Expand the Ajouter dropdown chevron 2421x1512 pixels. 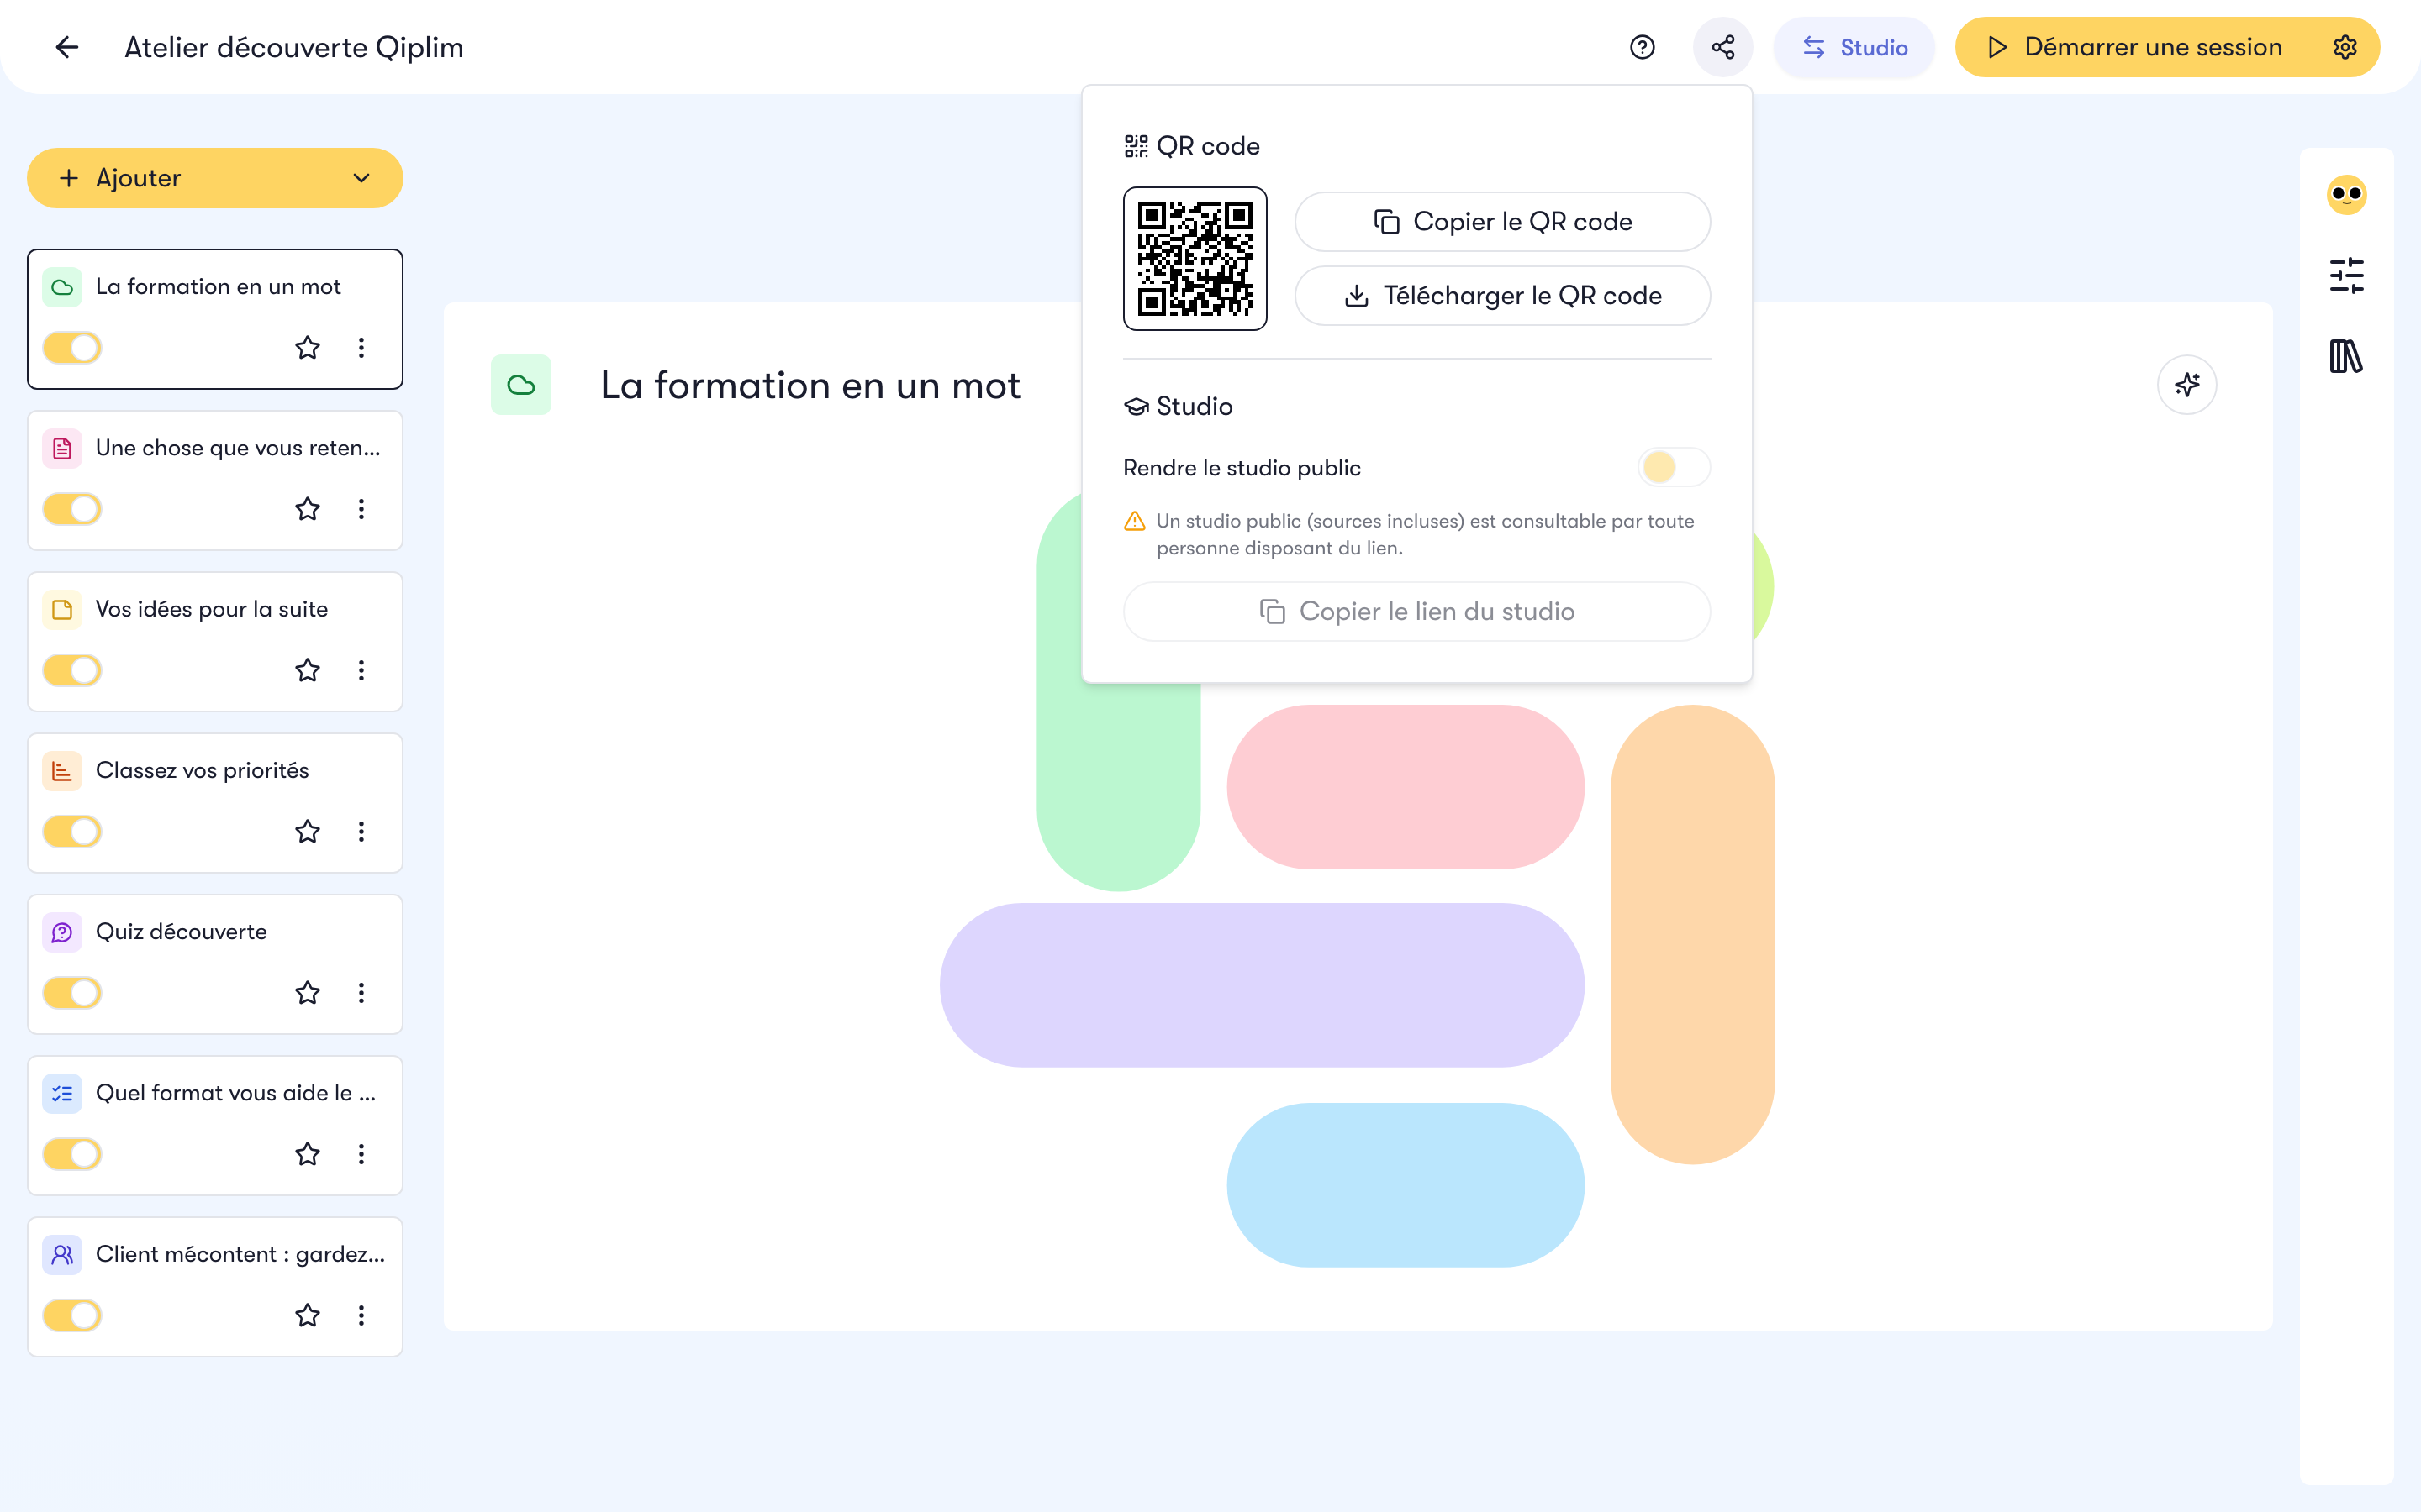[x=361, y=178]
